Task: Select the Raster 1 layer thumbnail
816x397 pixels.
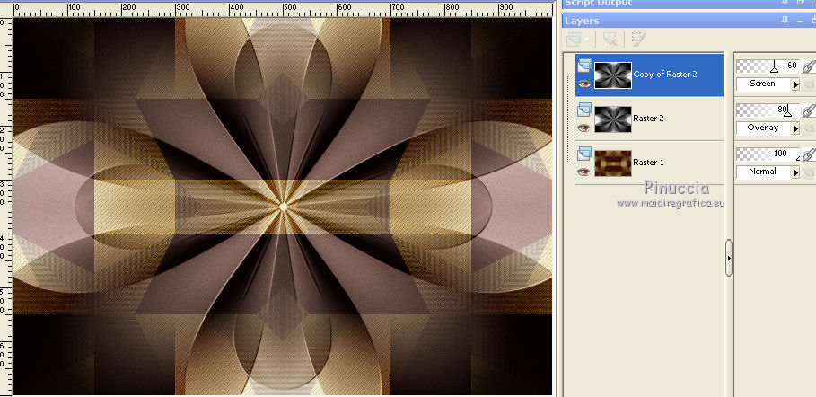Action: (613, 163)
